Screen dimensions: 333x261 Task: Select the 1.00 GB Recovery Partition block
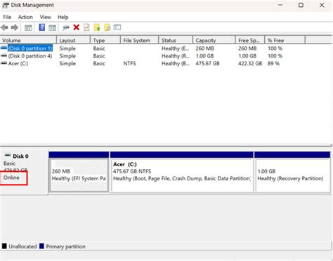(293, 175)
